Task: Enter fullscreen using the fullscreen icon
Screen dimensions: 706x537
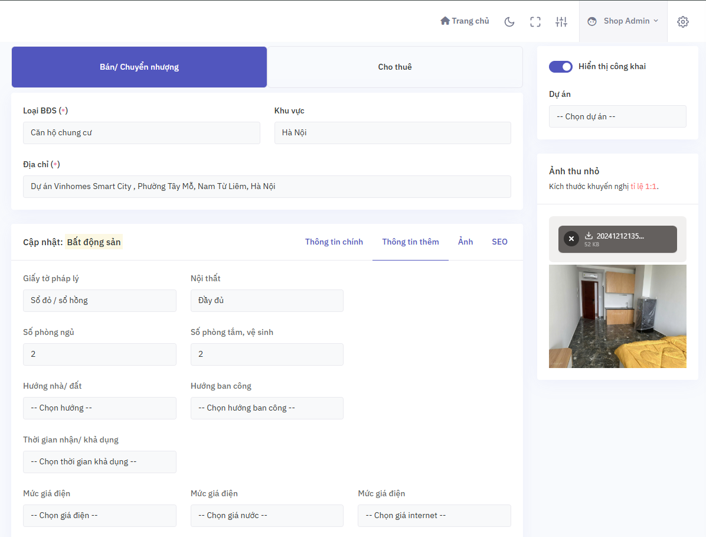Action: coord(535,21)
